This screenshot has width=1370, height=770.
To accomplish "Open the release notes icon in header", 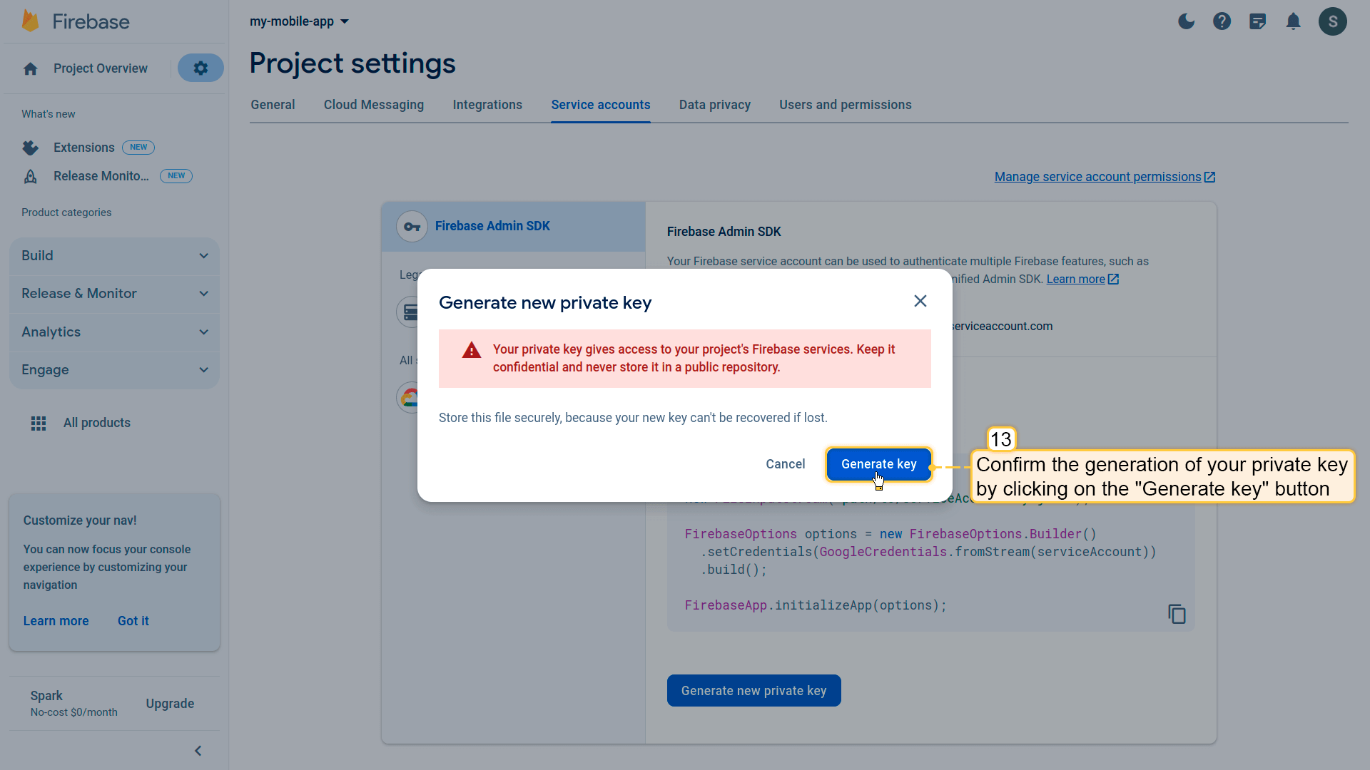I will click(x=1257, y=21).
